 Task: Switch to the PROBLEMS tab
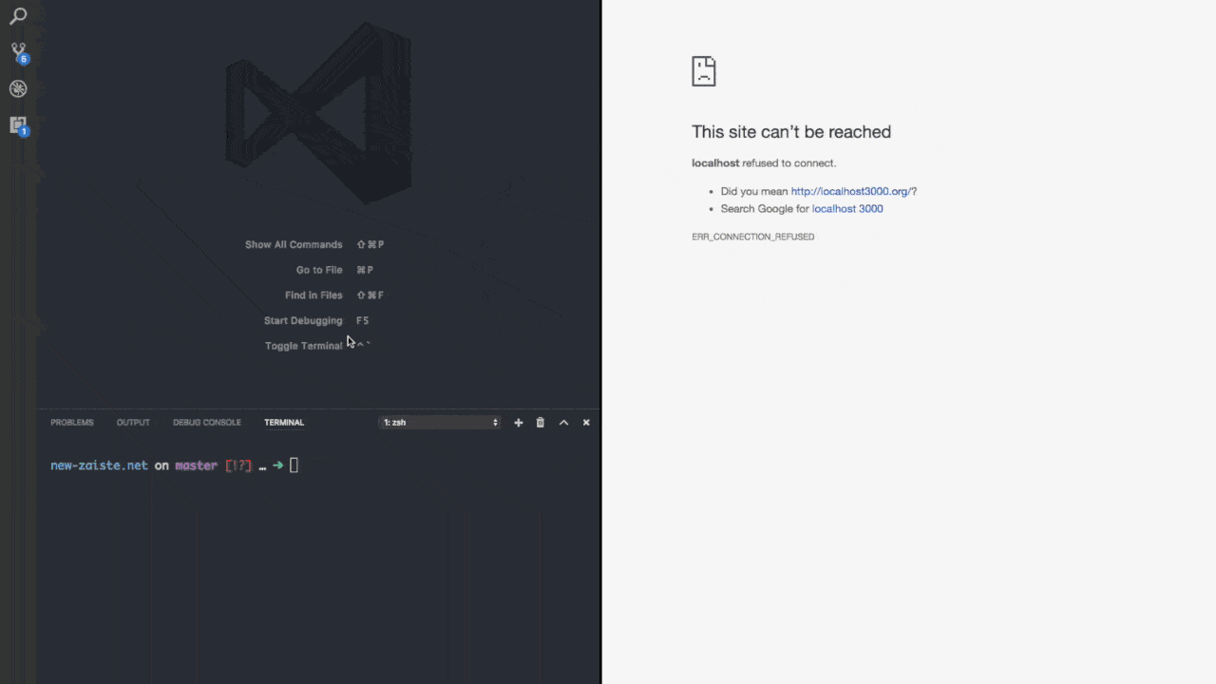(72, 423)
